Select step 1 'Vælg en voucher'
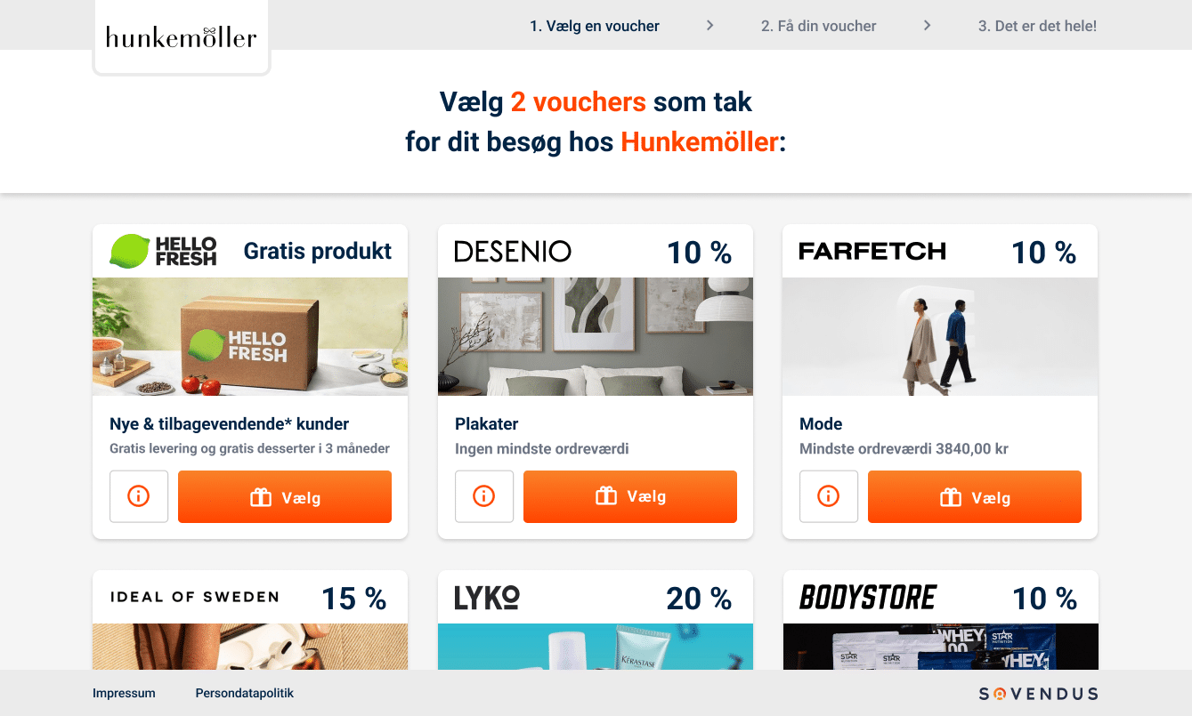The image size is (1192, 716). [595, 27]
